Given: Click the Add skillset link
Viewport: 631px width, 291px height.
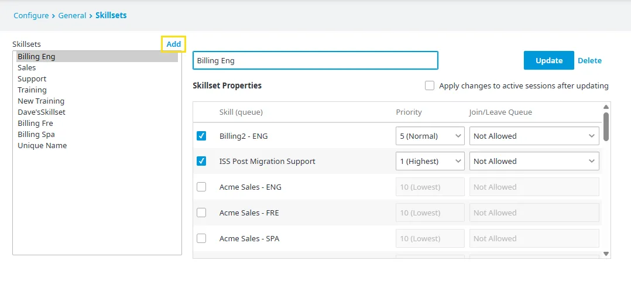Looking at the screenshot, I should point(173,44).
